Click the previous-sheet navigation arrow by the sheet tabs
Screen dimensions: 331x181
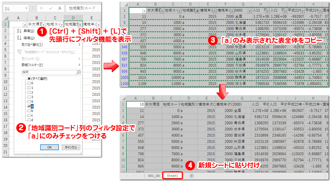pos(127,176)
